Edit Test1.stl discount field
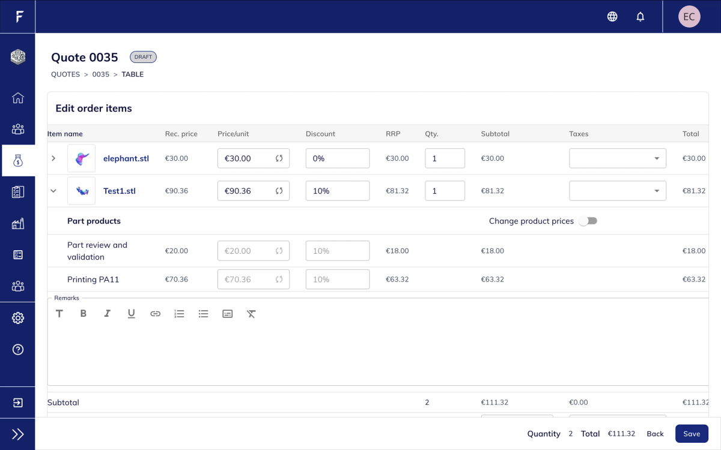 [338, 191]
